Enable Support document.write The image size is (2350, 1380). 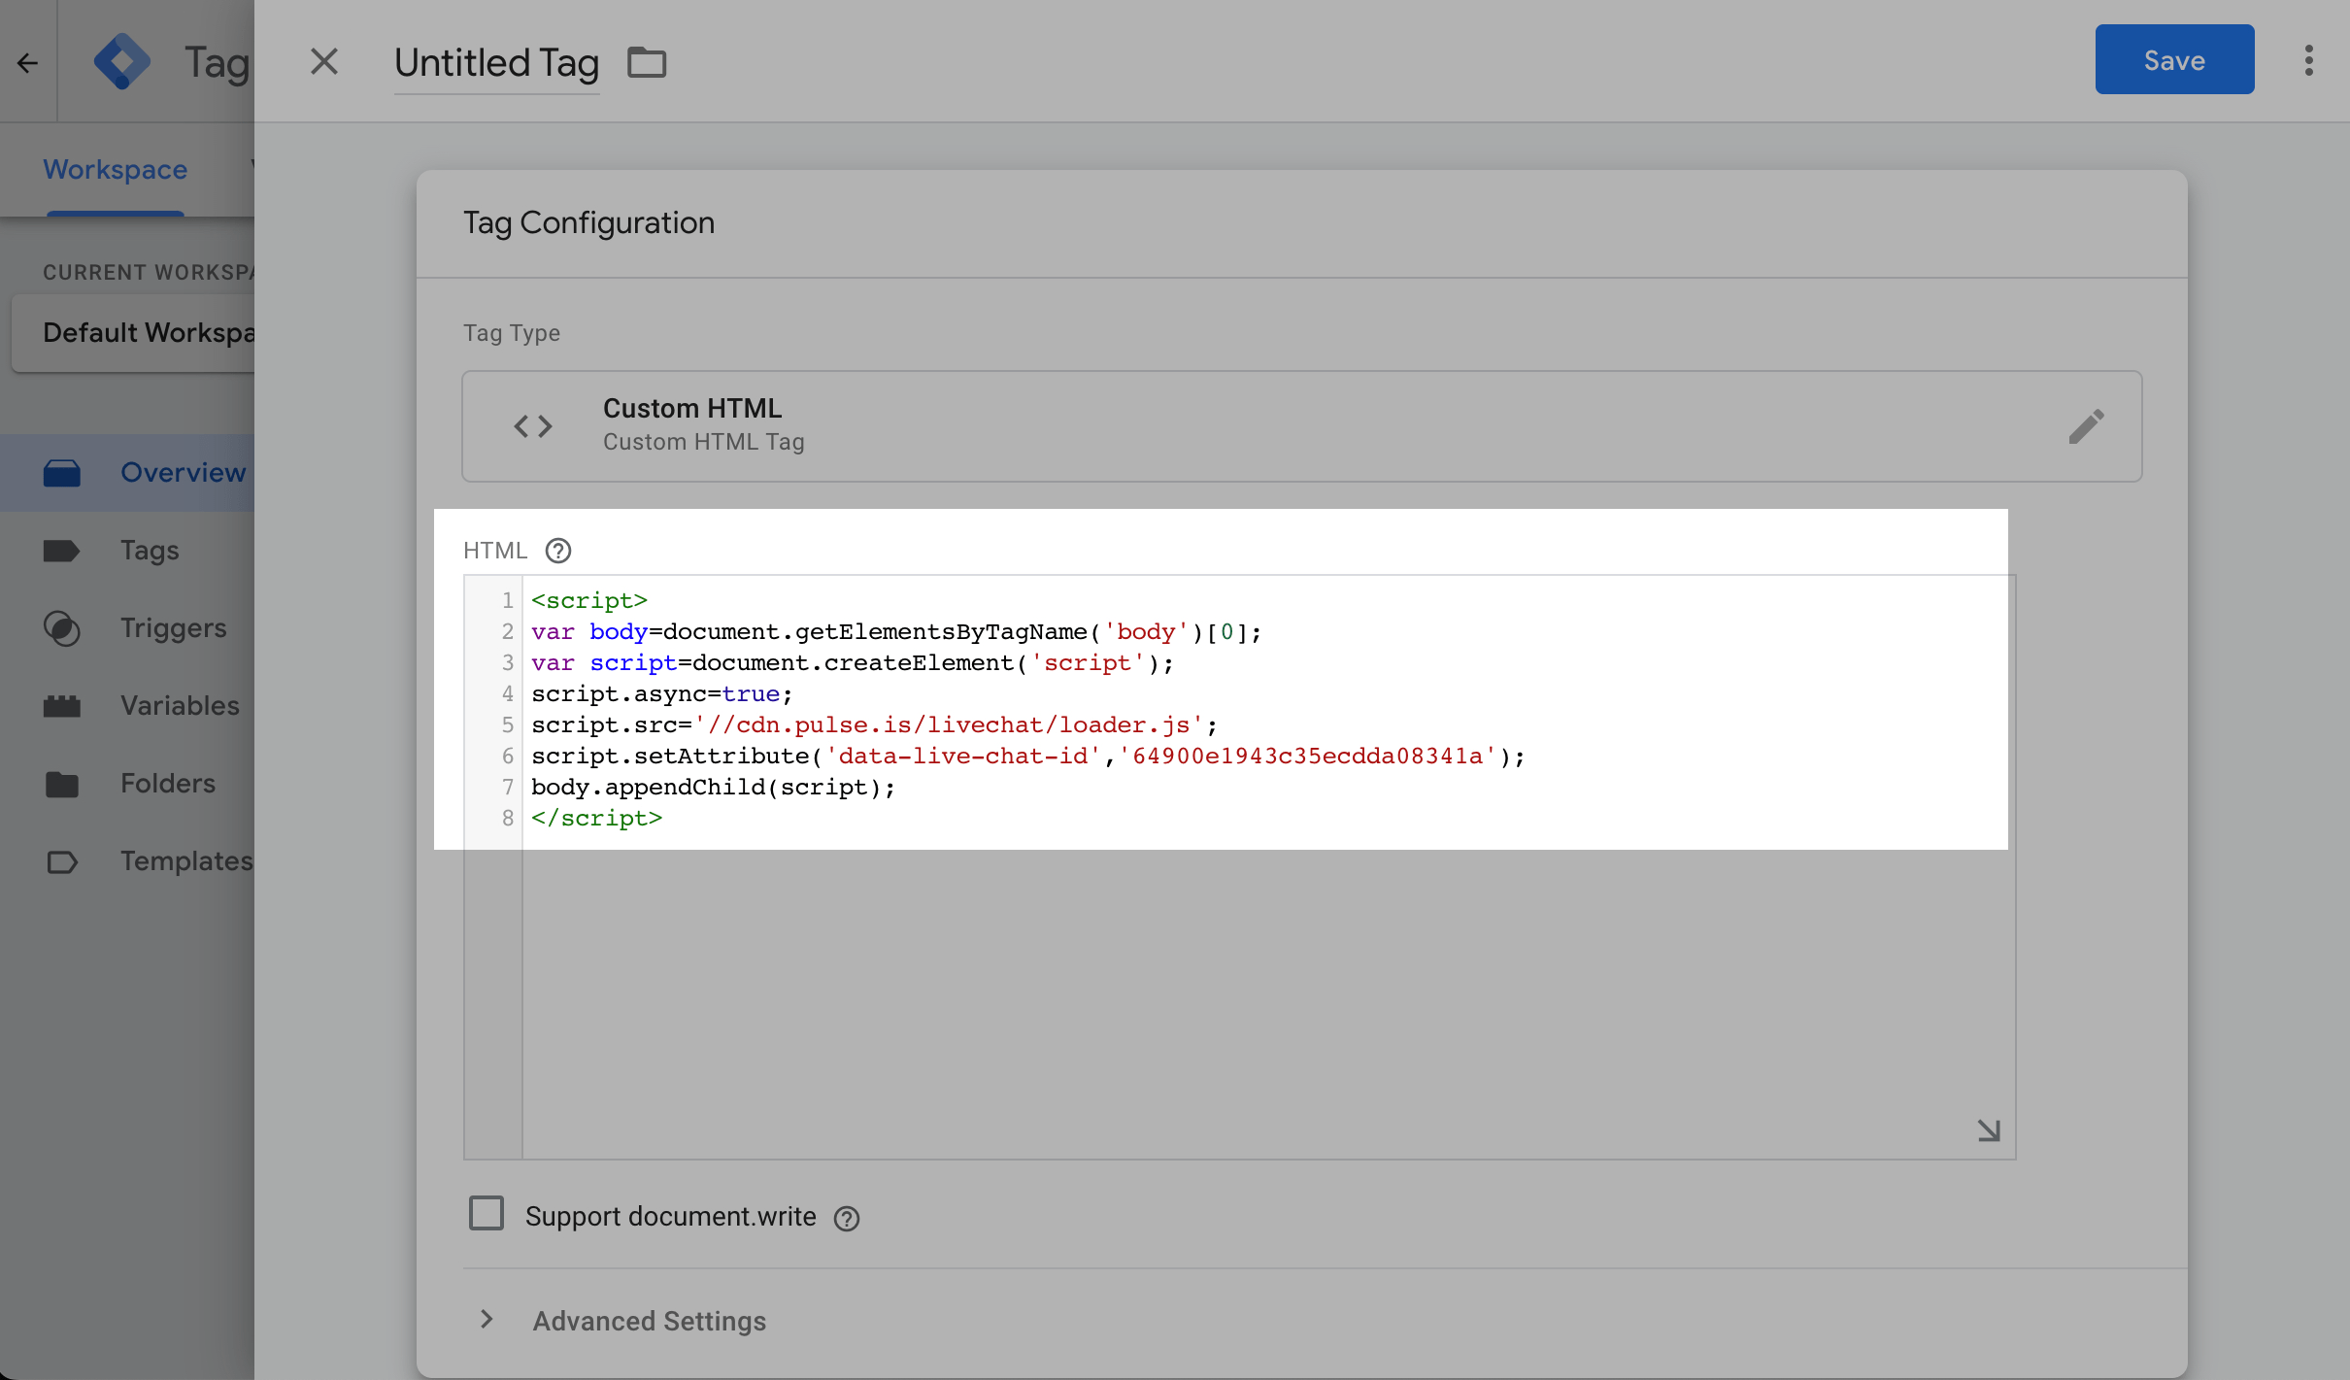(x=487, y=1213)
